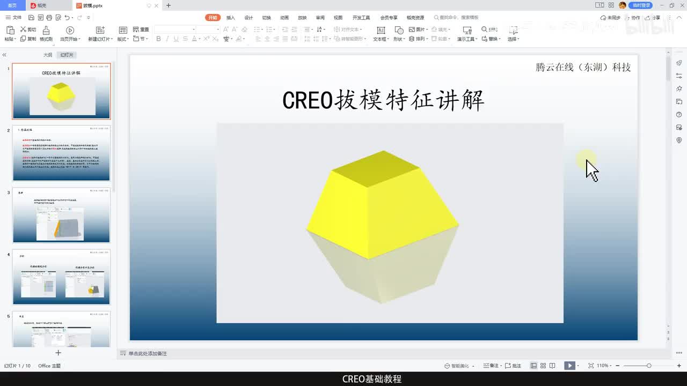Switch to the 大纲 (Outline) panel tab
Viewport: 687px width, 386px height.
48,55
